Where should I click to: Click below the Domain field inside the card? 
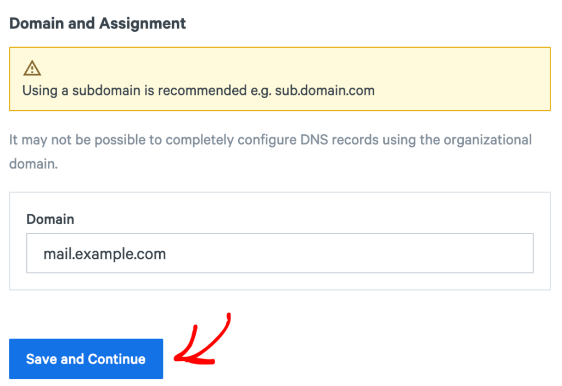click(280, 280)
